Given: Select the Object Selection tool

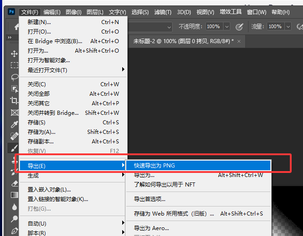Looking at the screenshot, I should click(x=15, y=89).
